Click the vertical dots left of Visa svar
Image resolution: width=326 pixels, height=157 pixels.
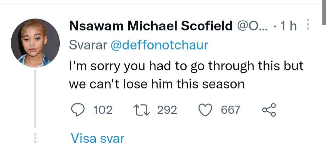coord(35,138)
